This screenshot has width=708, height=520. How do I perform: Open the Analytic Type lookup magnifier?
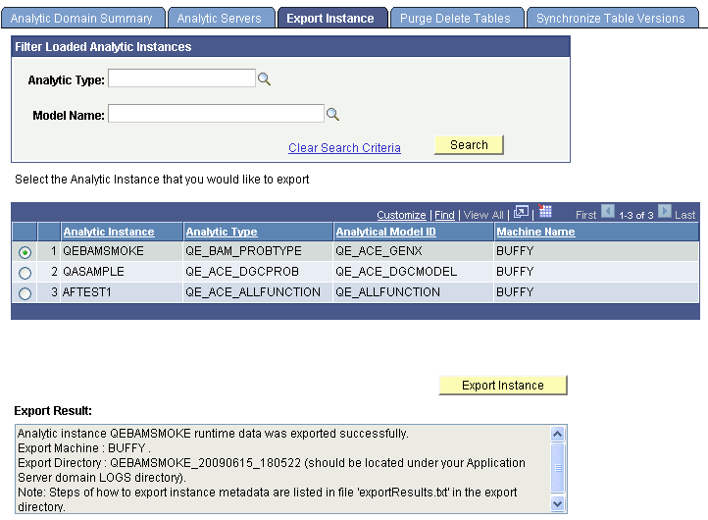[x=264, y=79]
